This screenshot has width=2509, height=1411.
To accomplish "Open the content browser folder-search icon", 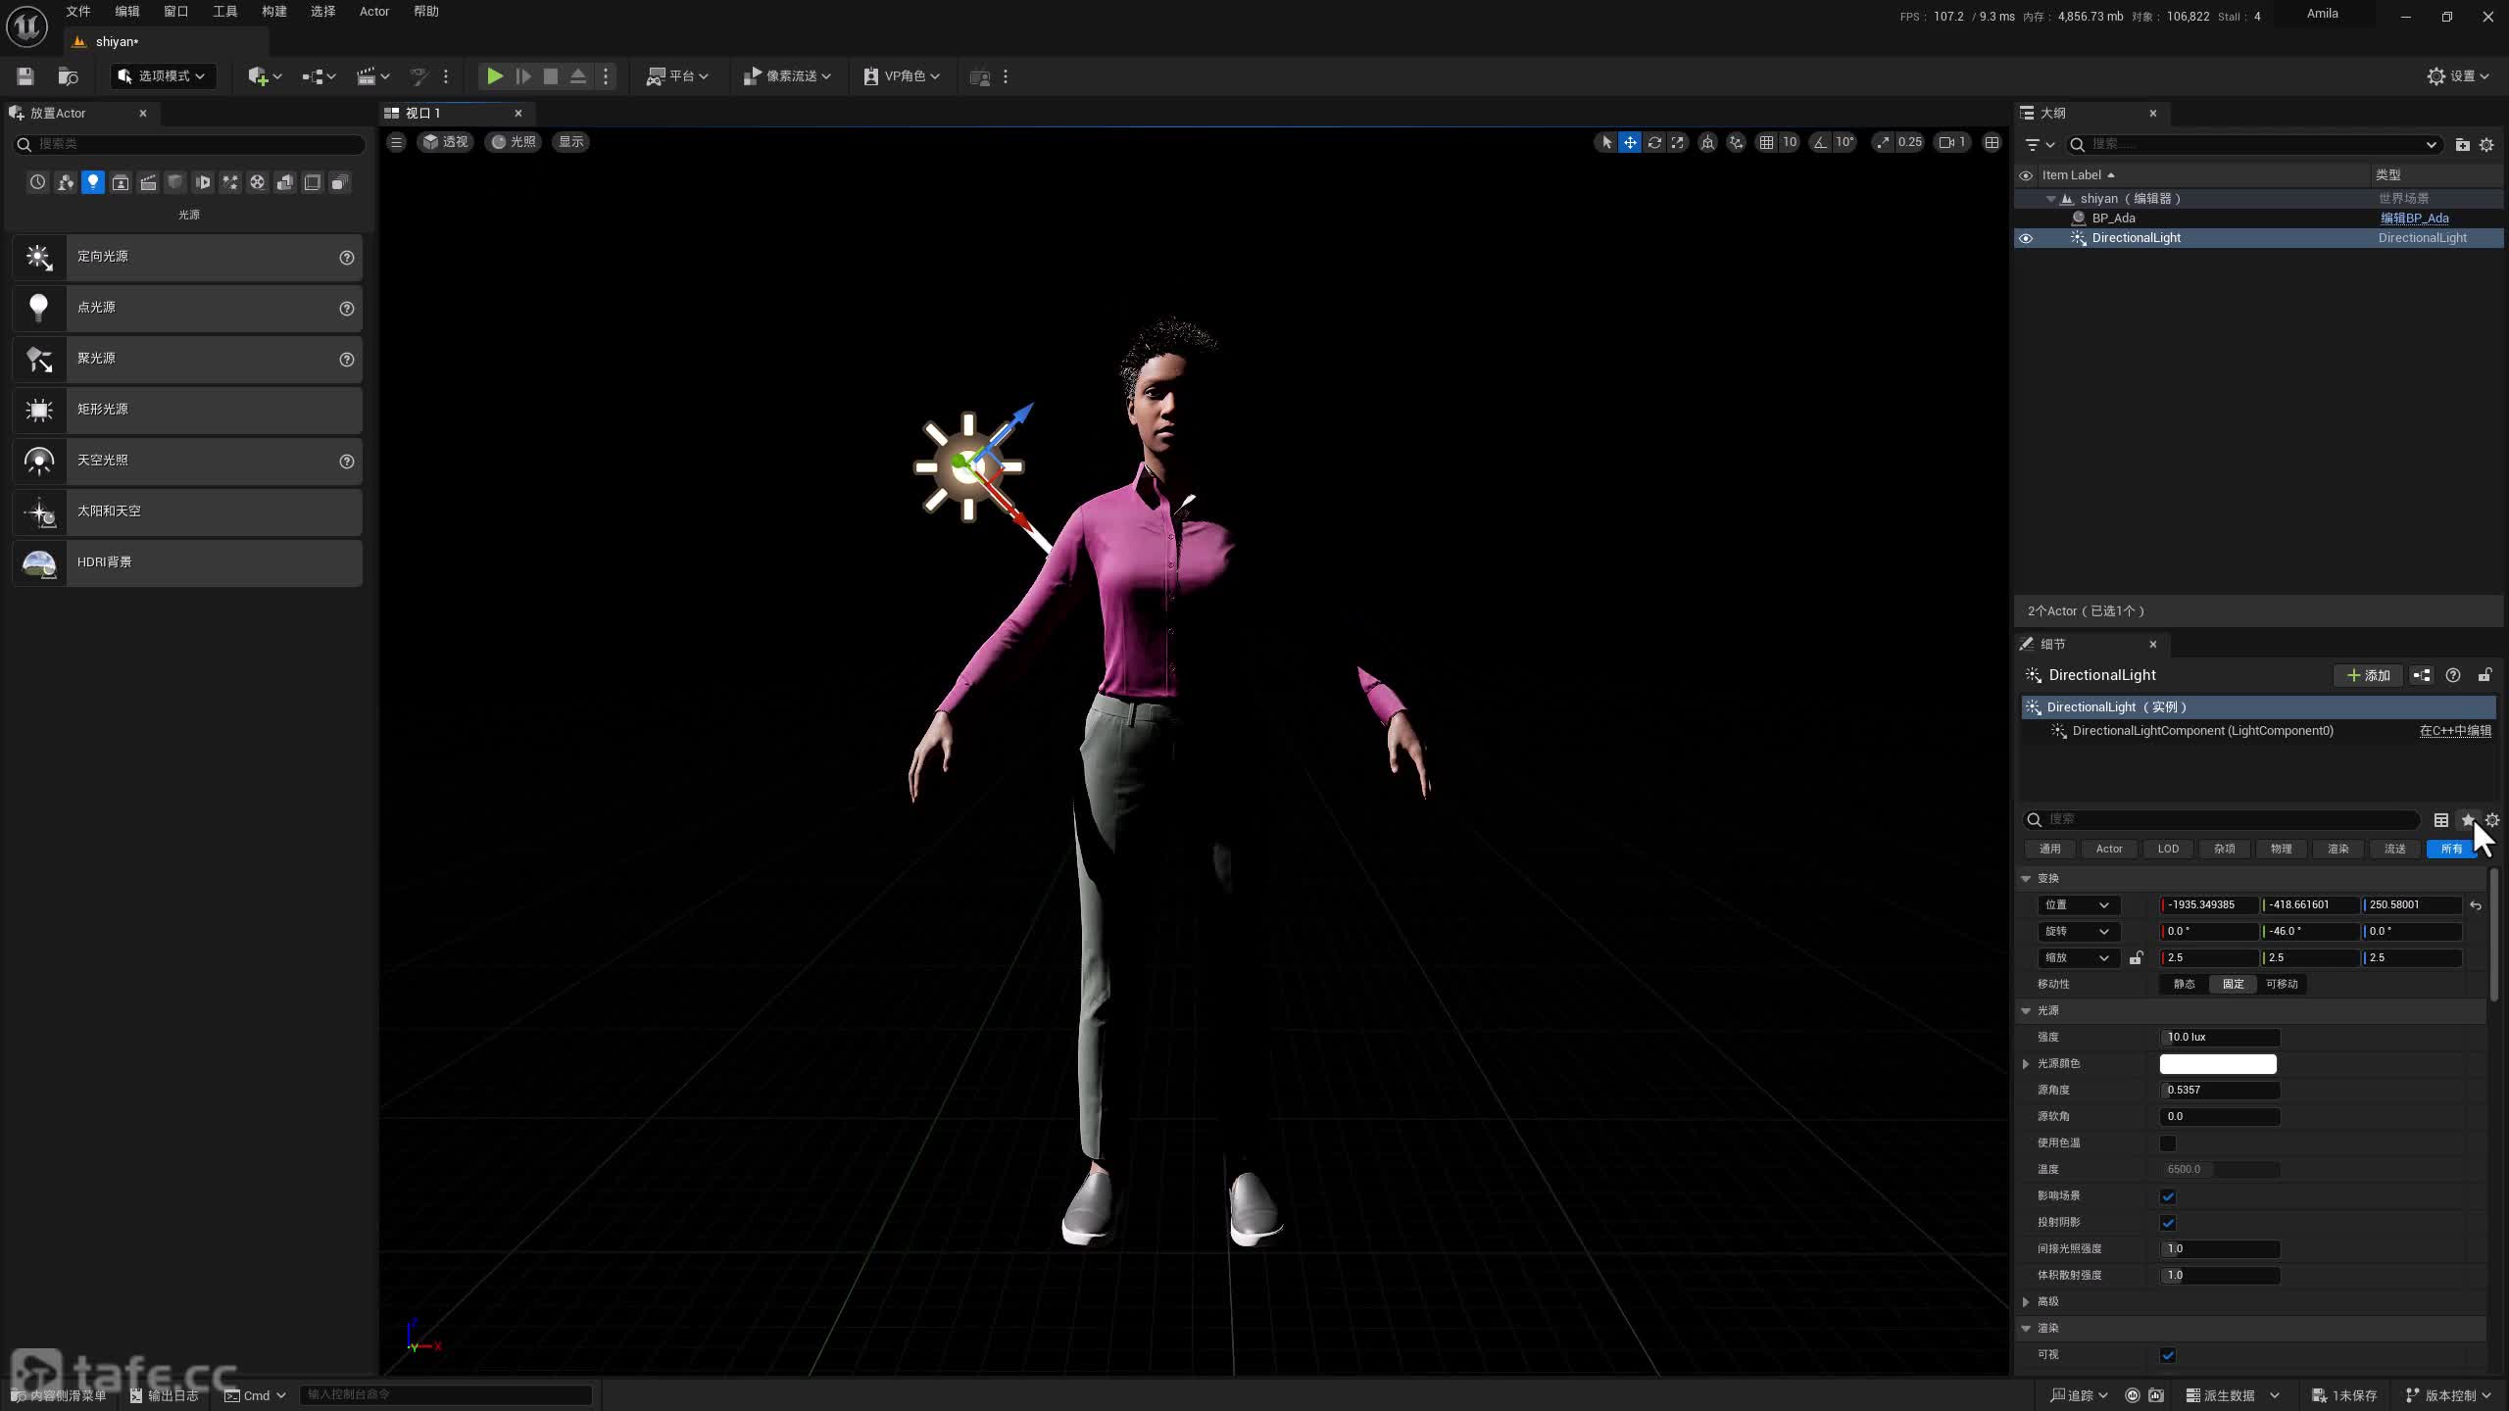I will point(68,76).
